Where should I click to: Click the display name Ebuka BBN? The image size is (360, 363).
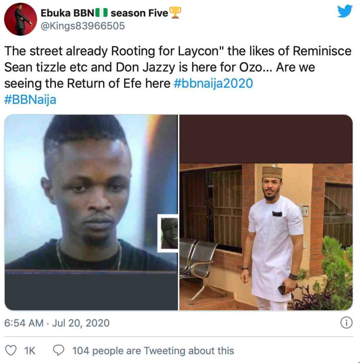pyautogui.click(x=68, y=13)
